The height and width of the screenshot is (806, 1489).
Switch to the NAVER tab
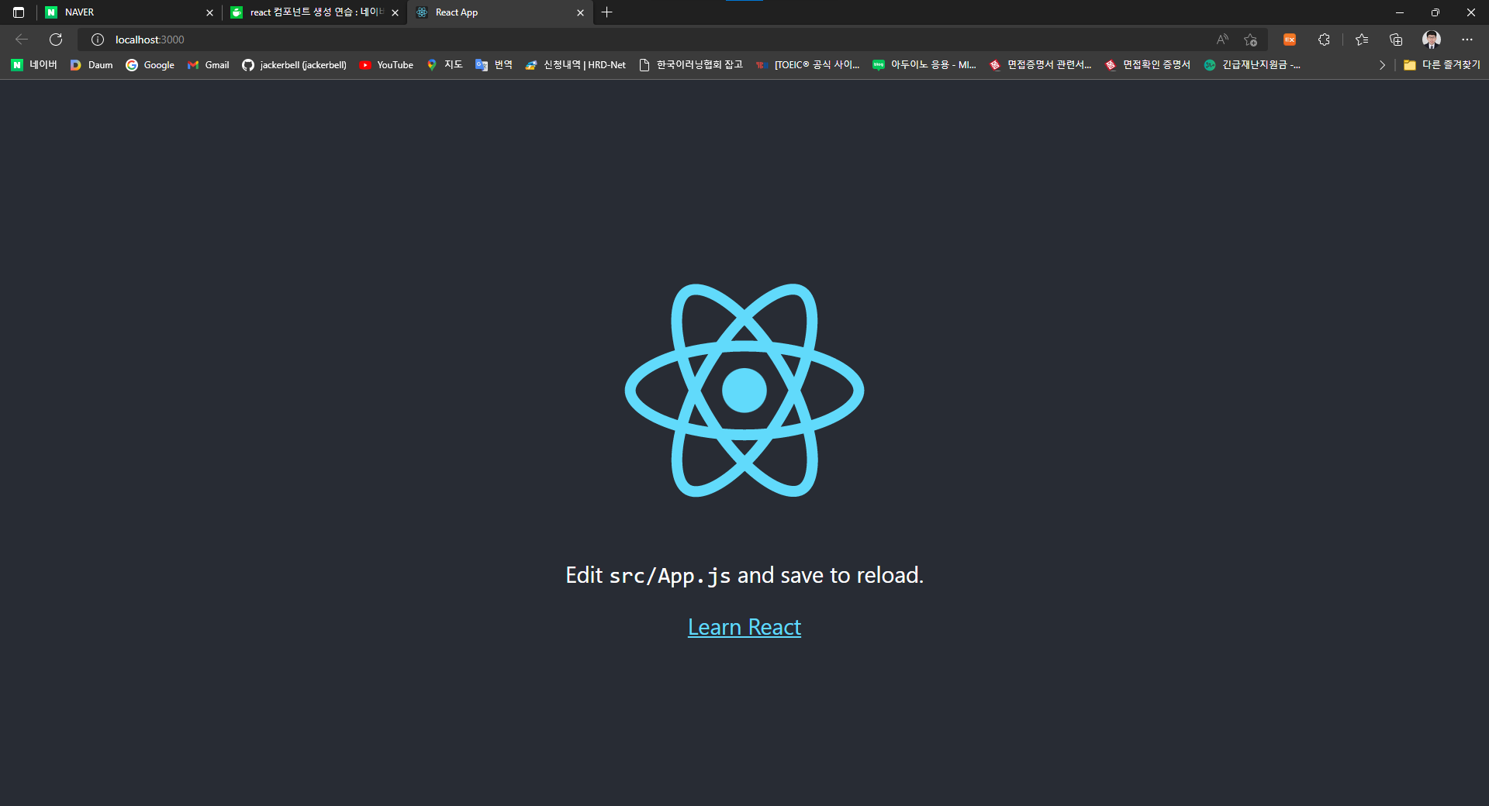coord(129,12)
